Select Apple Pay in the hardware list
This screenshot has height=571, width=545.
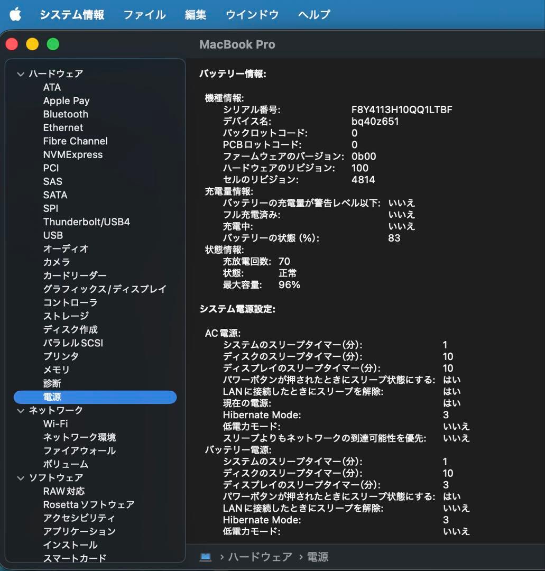[67, 100]
